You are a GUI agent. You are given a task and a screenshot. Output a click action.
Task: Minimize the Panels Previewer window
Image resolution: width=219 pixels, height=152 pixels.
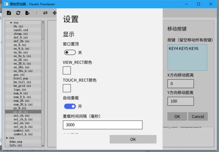click(x=187, y=4)
